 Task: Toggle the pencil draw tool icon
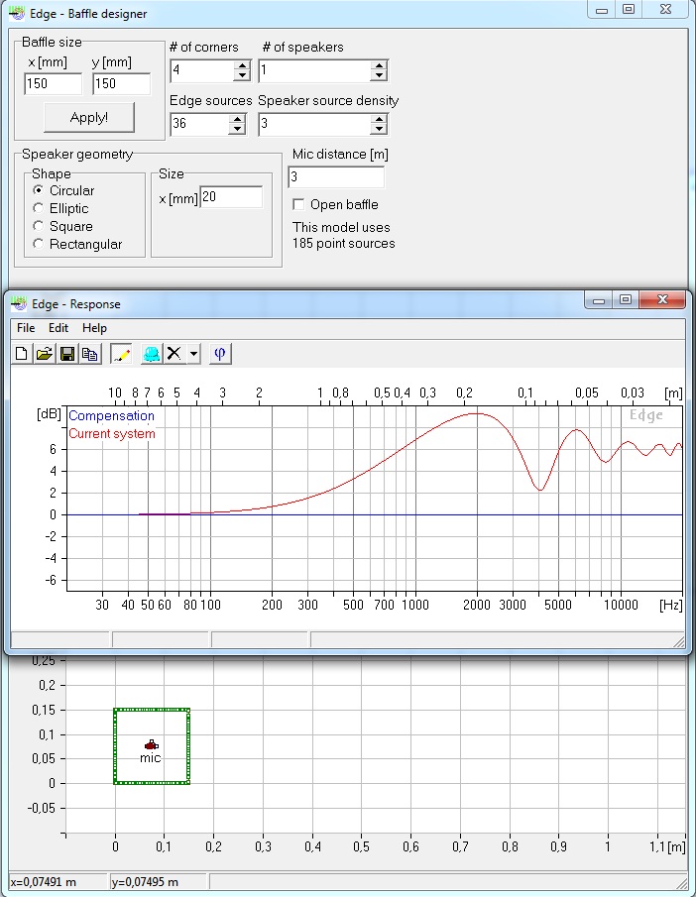pos(121,354)
